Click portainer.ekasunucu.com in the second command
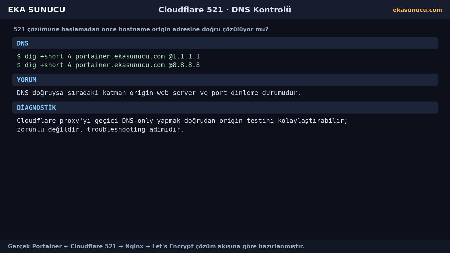 pyautogui.click(x=120, y=65)
